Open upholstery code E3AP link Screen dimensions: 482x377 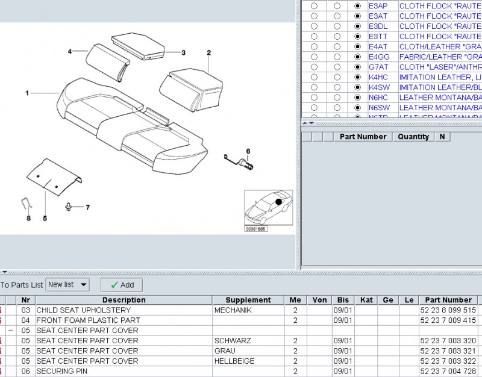pyautogui.click(x=378, y=6)
